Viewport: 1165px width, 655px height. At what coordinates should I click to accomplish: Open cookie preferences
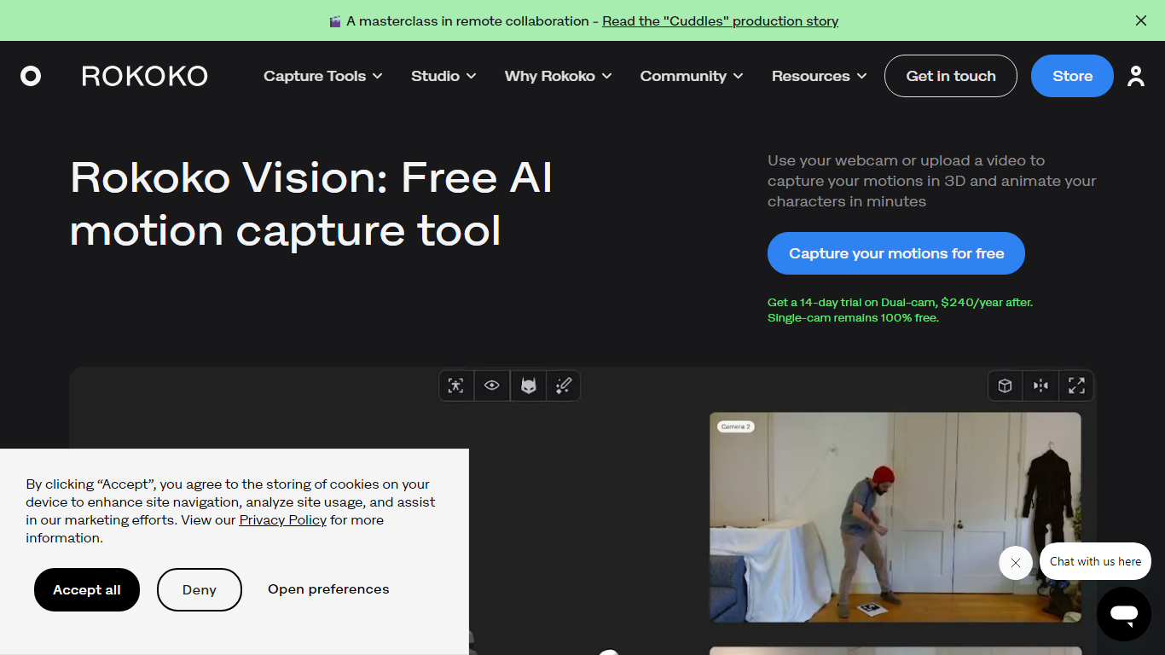coord(328,589)
